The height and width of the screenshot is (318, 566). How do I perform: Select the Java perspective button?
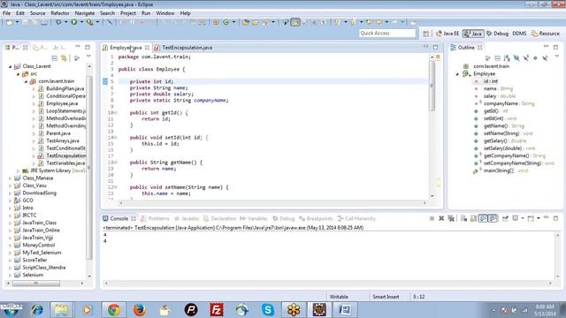coord(473,34)
